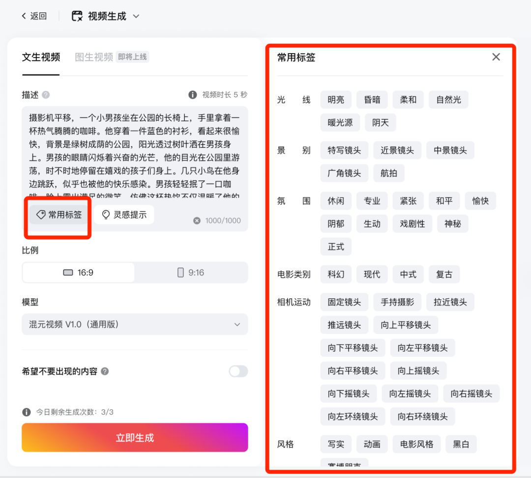Switch to the 图生视频 tab
The height and width of the screenshot is (478, 531).
click(94, 57)
